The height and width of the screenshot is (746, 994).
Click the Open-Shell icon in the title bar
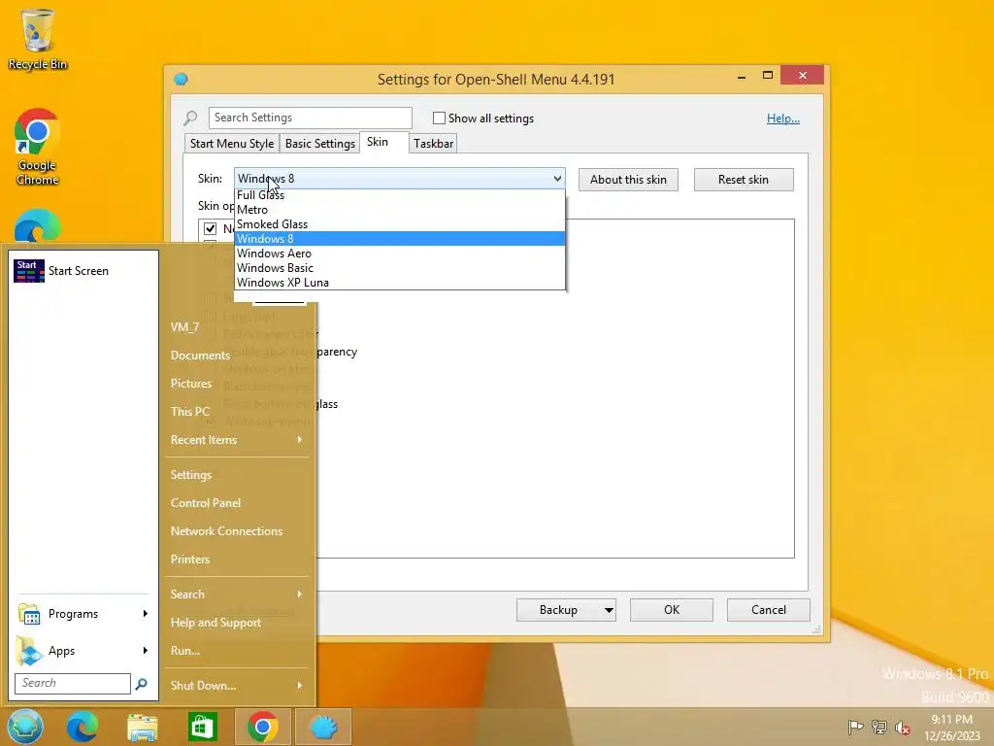(x=182, y=80)
